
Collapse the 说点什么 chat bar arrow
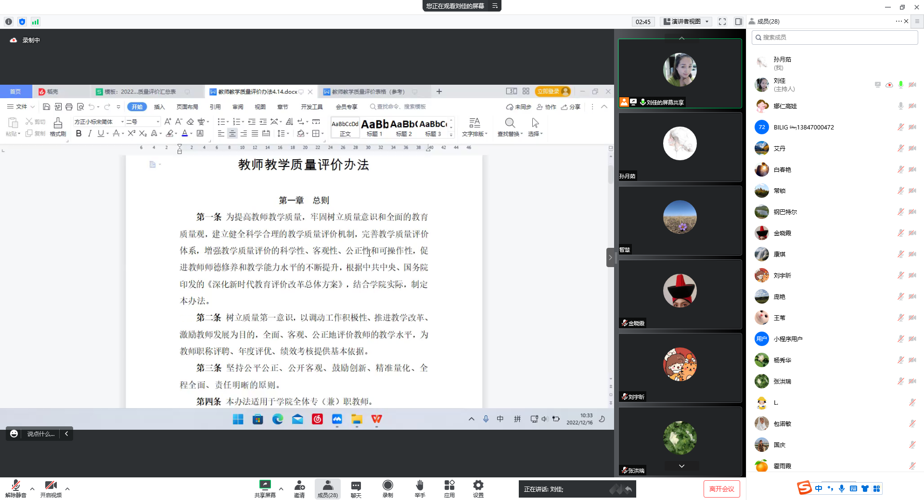pyautogui.click(x=66, y=434)
